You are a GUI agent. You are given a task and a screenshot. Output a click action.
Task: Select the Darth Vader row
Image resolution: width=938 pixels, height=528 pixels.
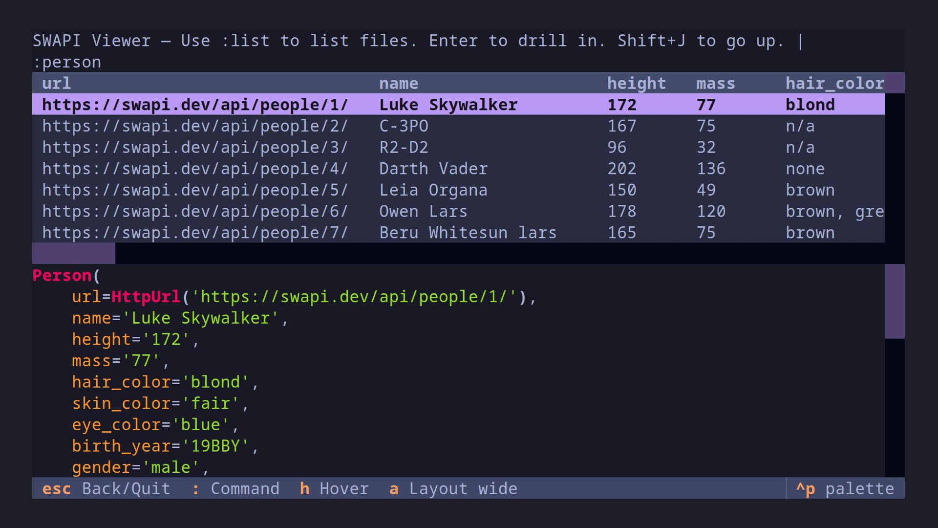coord(458,169)
